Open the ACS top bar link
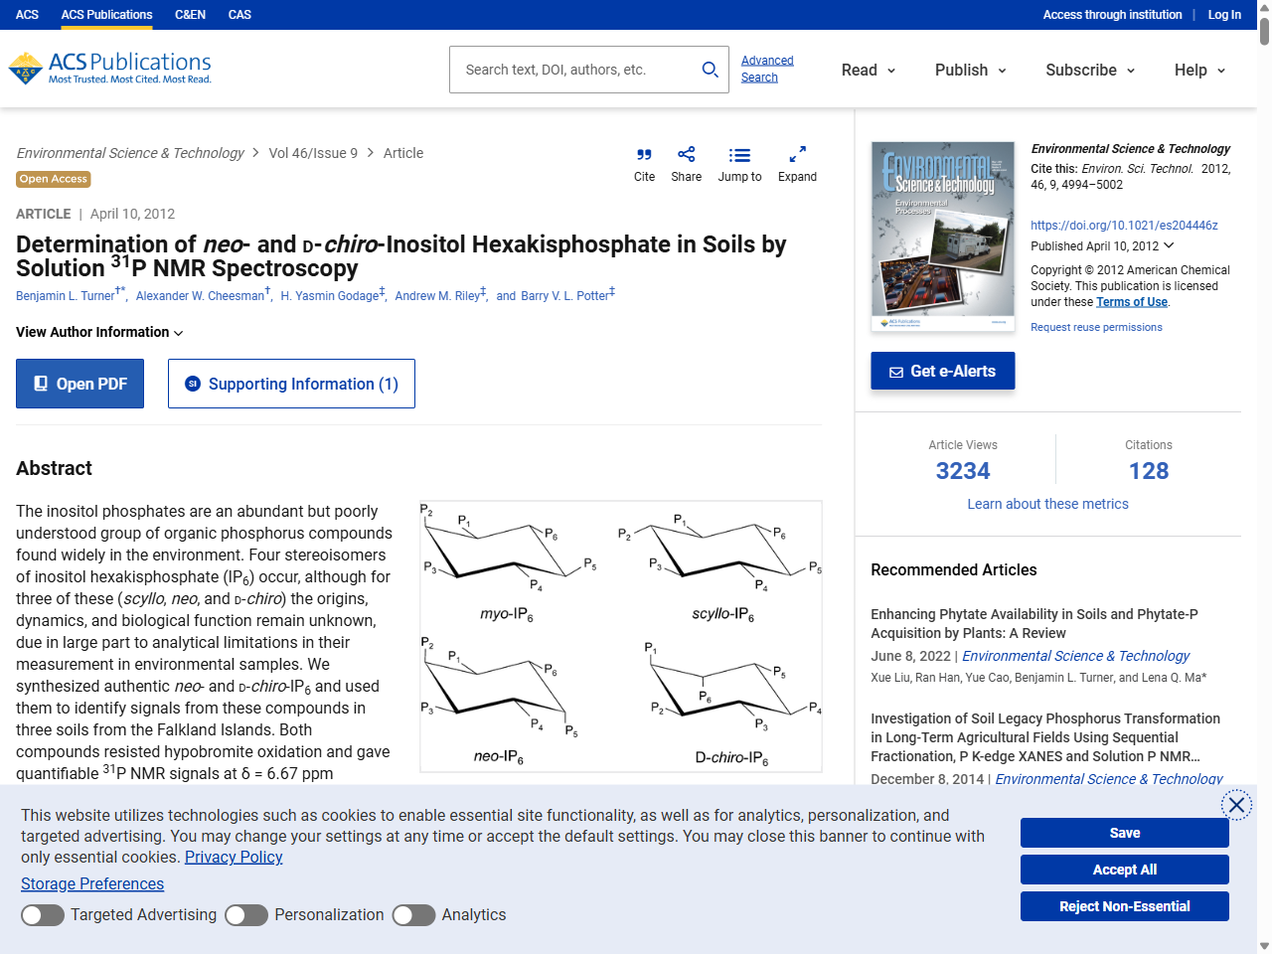The height and width of the screenshot is (954, 1272). click(x=28, y=15)
